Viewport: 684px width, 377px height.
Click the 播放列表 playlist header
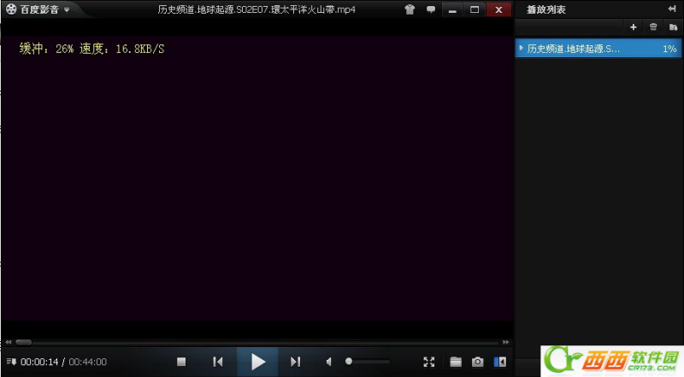coord(545,9)
